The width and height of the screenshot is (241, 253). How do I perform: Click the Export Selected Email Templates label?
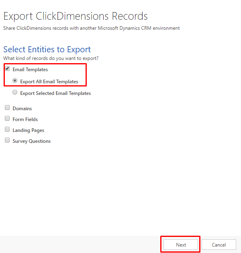pos(55,93)
